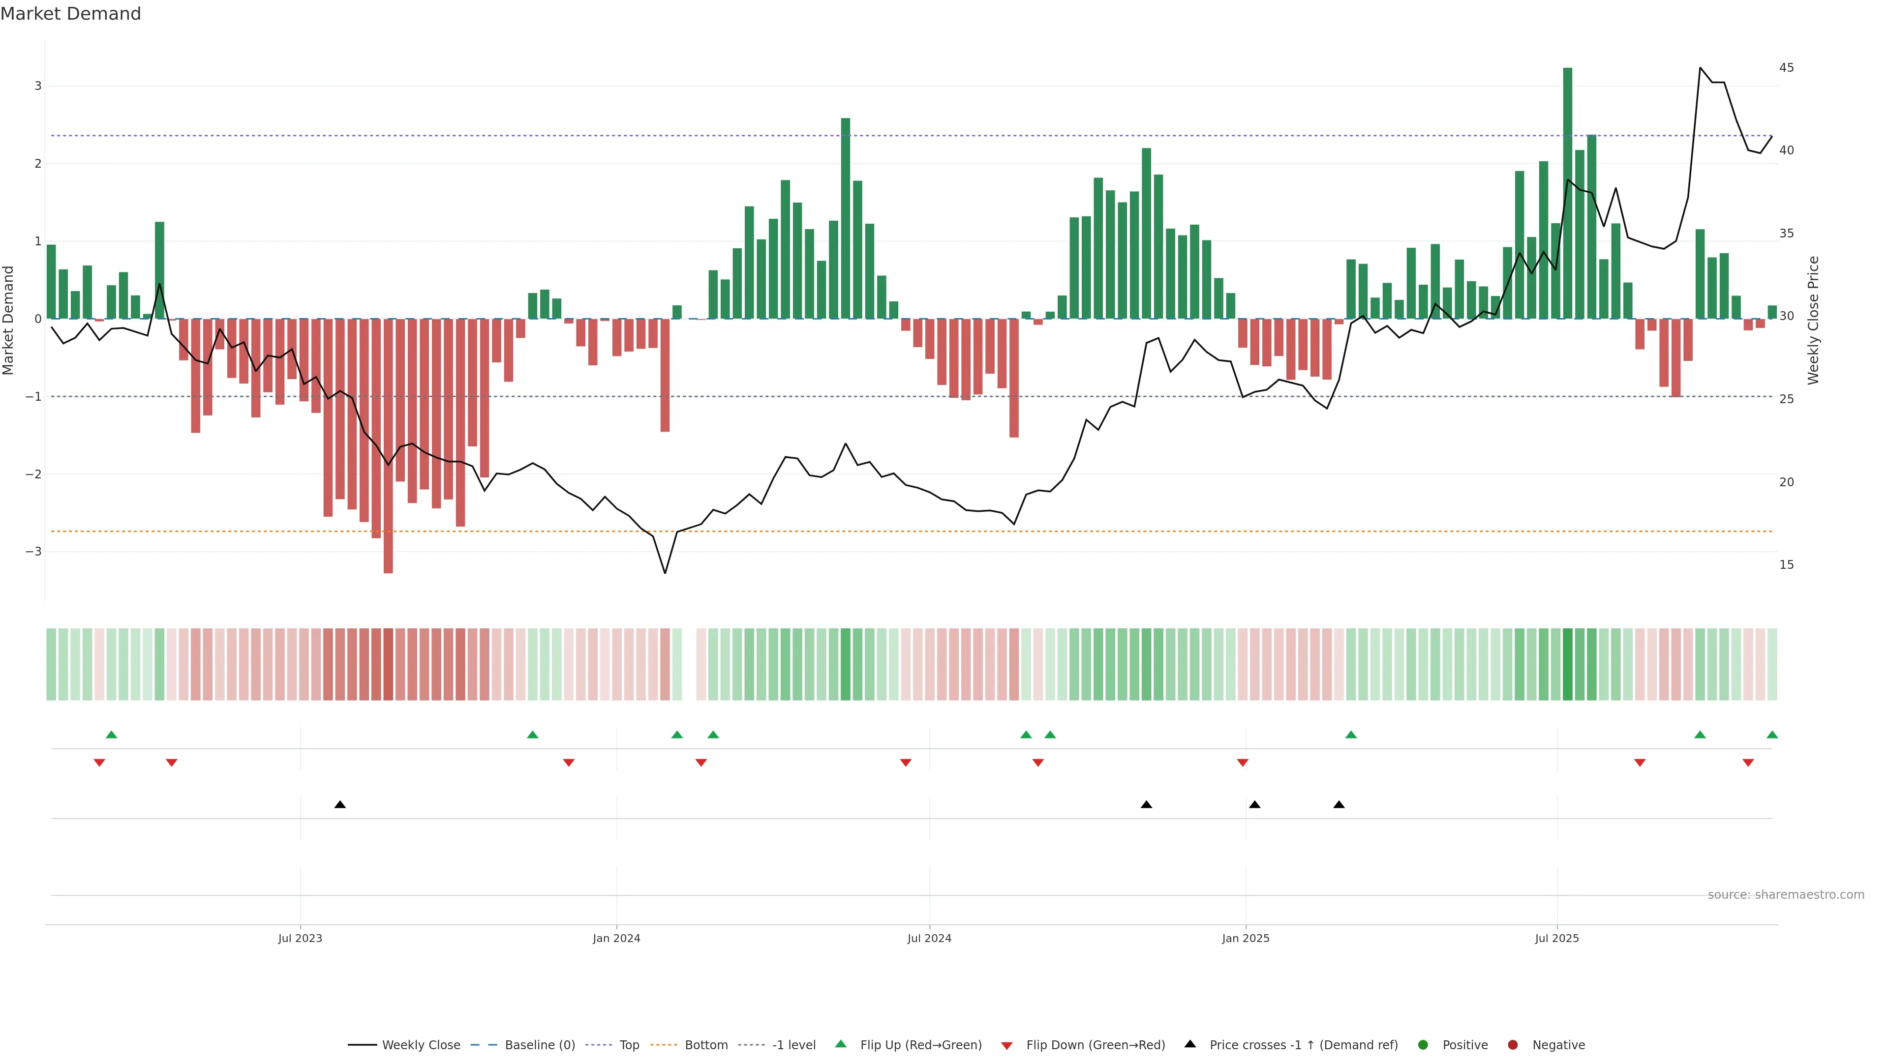
Task: Click the Jan 2025 x-axis label
Action: (x=1245, y=939)
